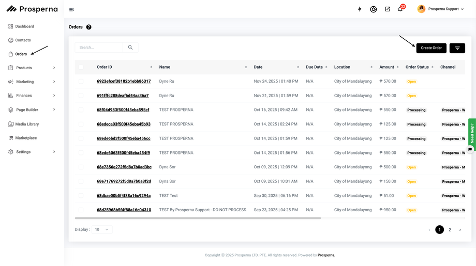Screen dimensions: 476x266
Task: Click the Orders help question mark icon
Action: 88,27
